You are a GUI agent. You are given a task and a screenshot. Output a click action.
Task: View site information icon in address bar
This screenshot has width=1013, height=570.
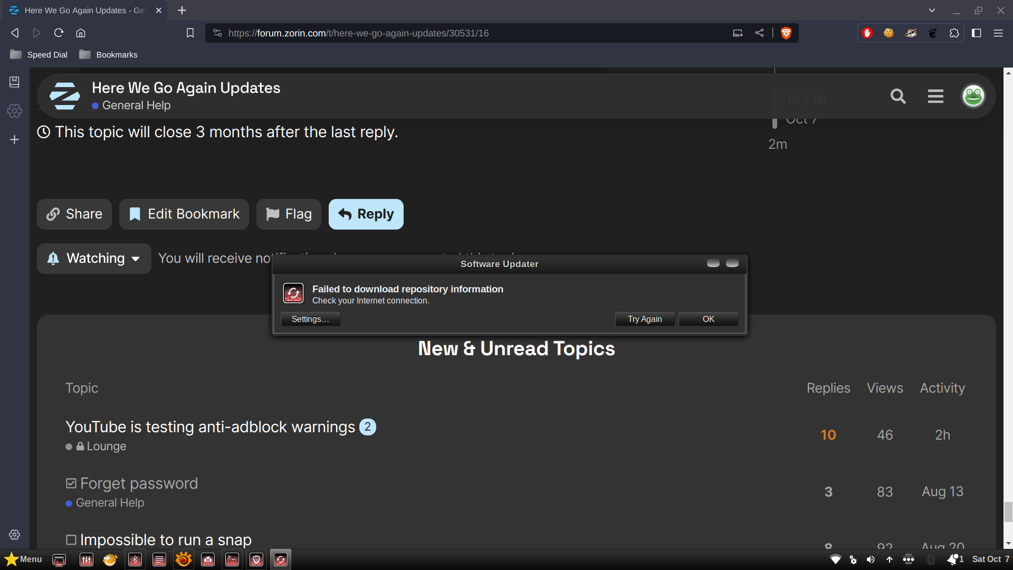(x=217, y=33)
